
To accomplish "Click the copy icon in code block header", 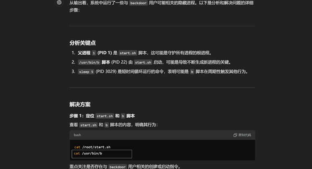I will tap(235, 135).
